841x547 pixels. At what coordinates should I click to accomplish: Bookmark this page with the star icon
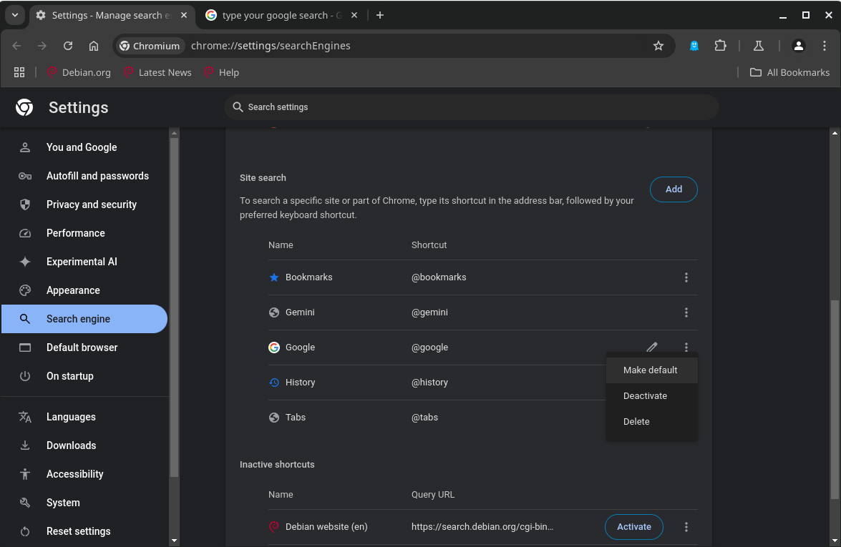tap(658, 46)
